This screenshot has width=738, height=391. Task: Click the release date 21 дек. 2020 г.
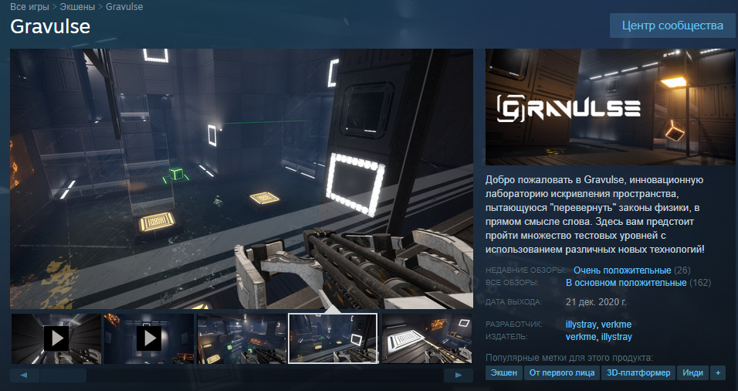click(596, 302)
